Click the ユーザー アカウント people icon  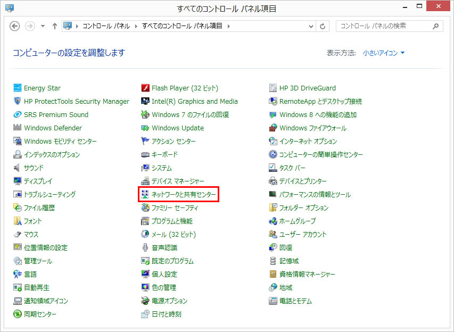273,234
